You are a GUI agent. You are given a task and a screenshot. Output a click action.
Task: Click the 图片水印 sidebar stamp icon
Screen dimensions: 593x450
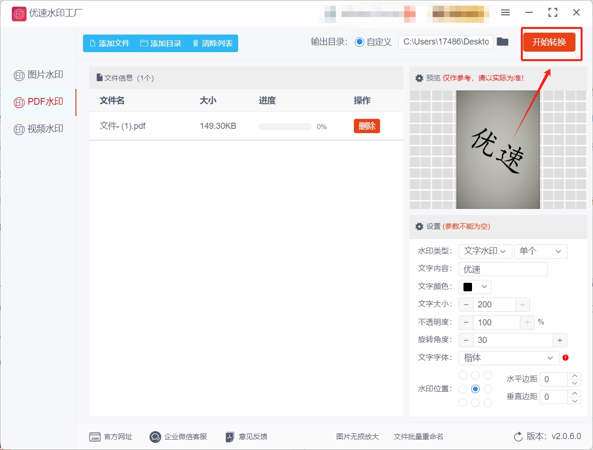tap(19, 75)
